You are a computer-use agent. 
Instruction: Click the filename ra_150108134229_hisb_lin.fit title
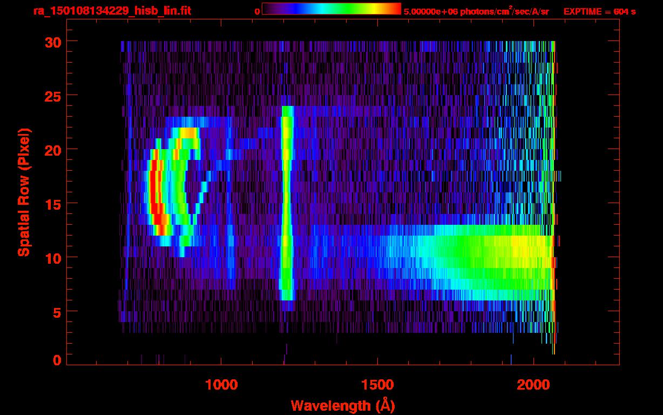click(112, 11)
